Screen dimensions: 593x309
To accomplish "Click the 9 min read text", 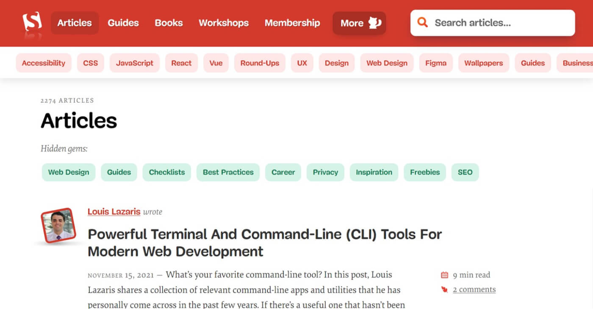I will coord(471,275).
